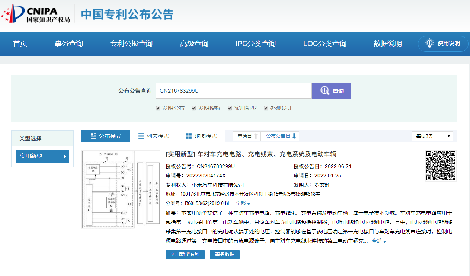Toggle the 发明公布 checkbox

[158, 108]
